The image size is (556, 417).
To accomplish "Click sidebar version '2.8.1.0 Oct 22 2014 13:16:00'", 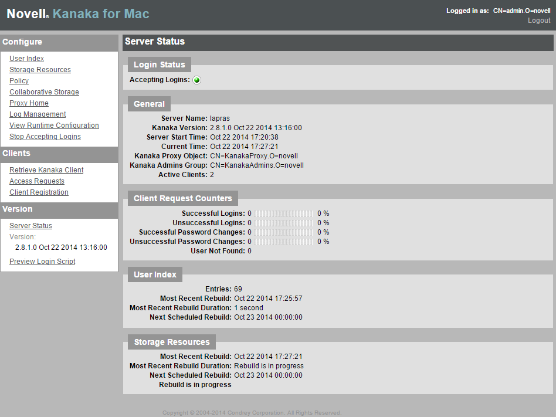I will coord(61,248).
